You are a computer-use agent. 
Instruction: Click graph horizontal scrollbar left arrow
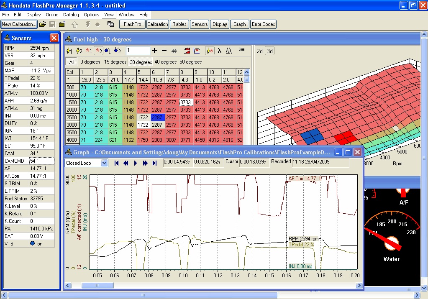click(x=68, y=285)
